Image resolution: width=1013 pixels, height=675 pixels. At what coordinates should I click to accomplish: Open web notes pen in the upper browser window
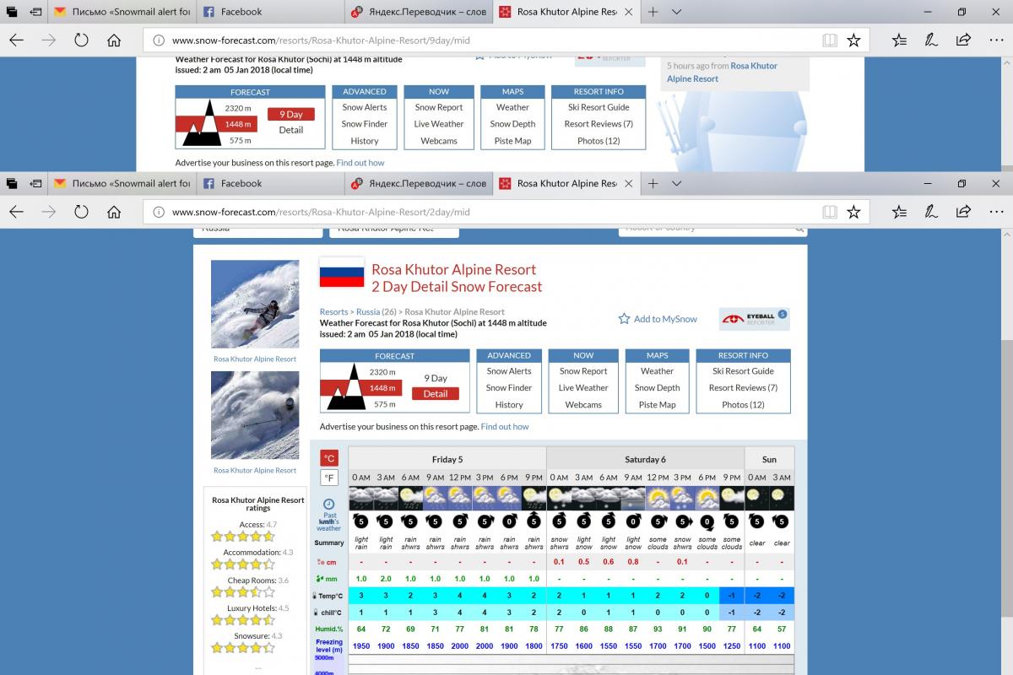(x=931, y=40)
